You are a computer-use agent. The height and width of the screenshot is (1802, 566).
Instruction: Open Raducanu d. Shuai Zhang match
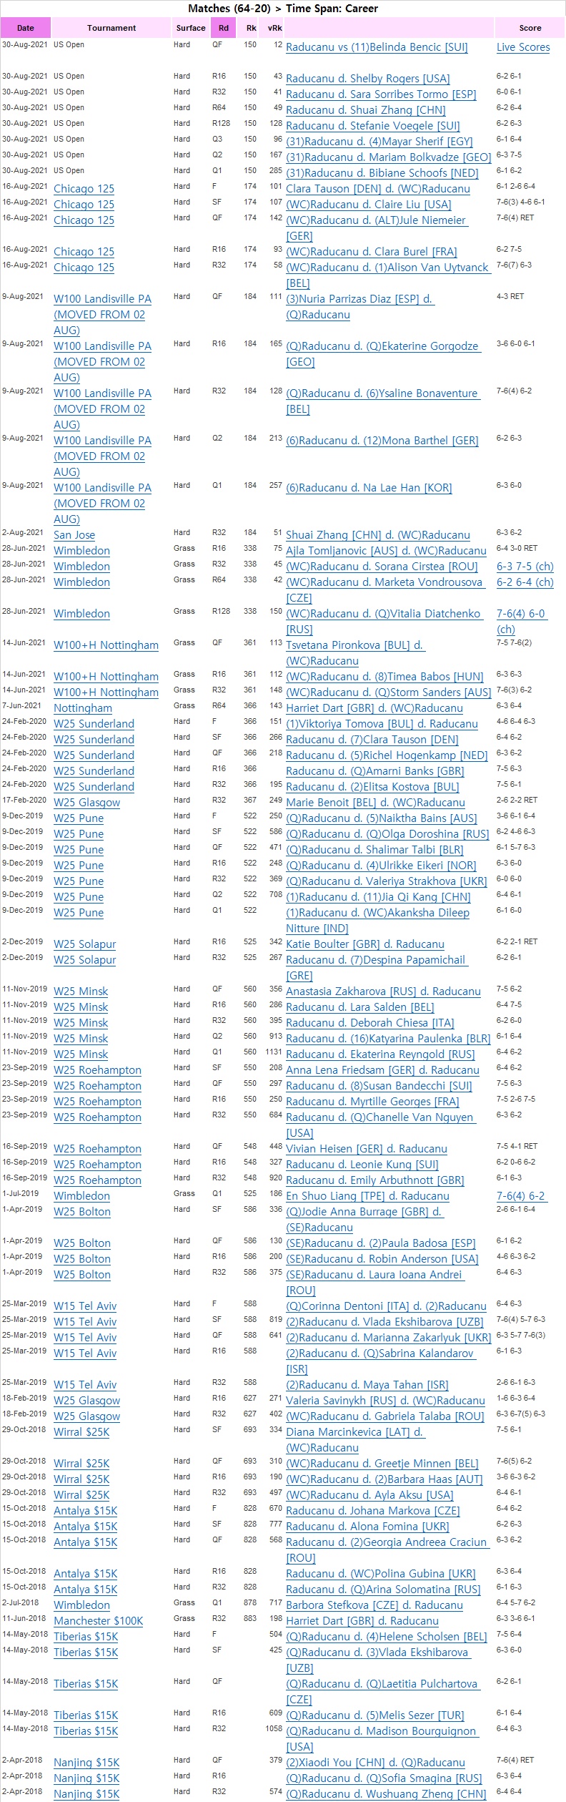tap(366, 110)
